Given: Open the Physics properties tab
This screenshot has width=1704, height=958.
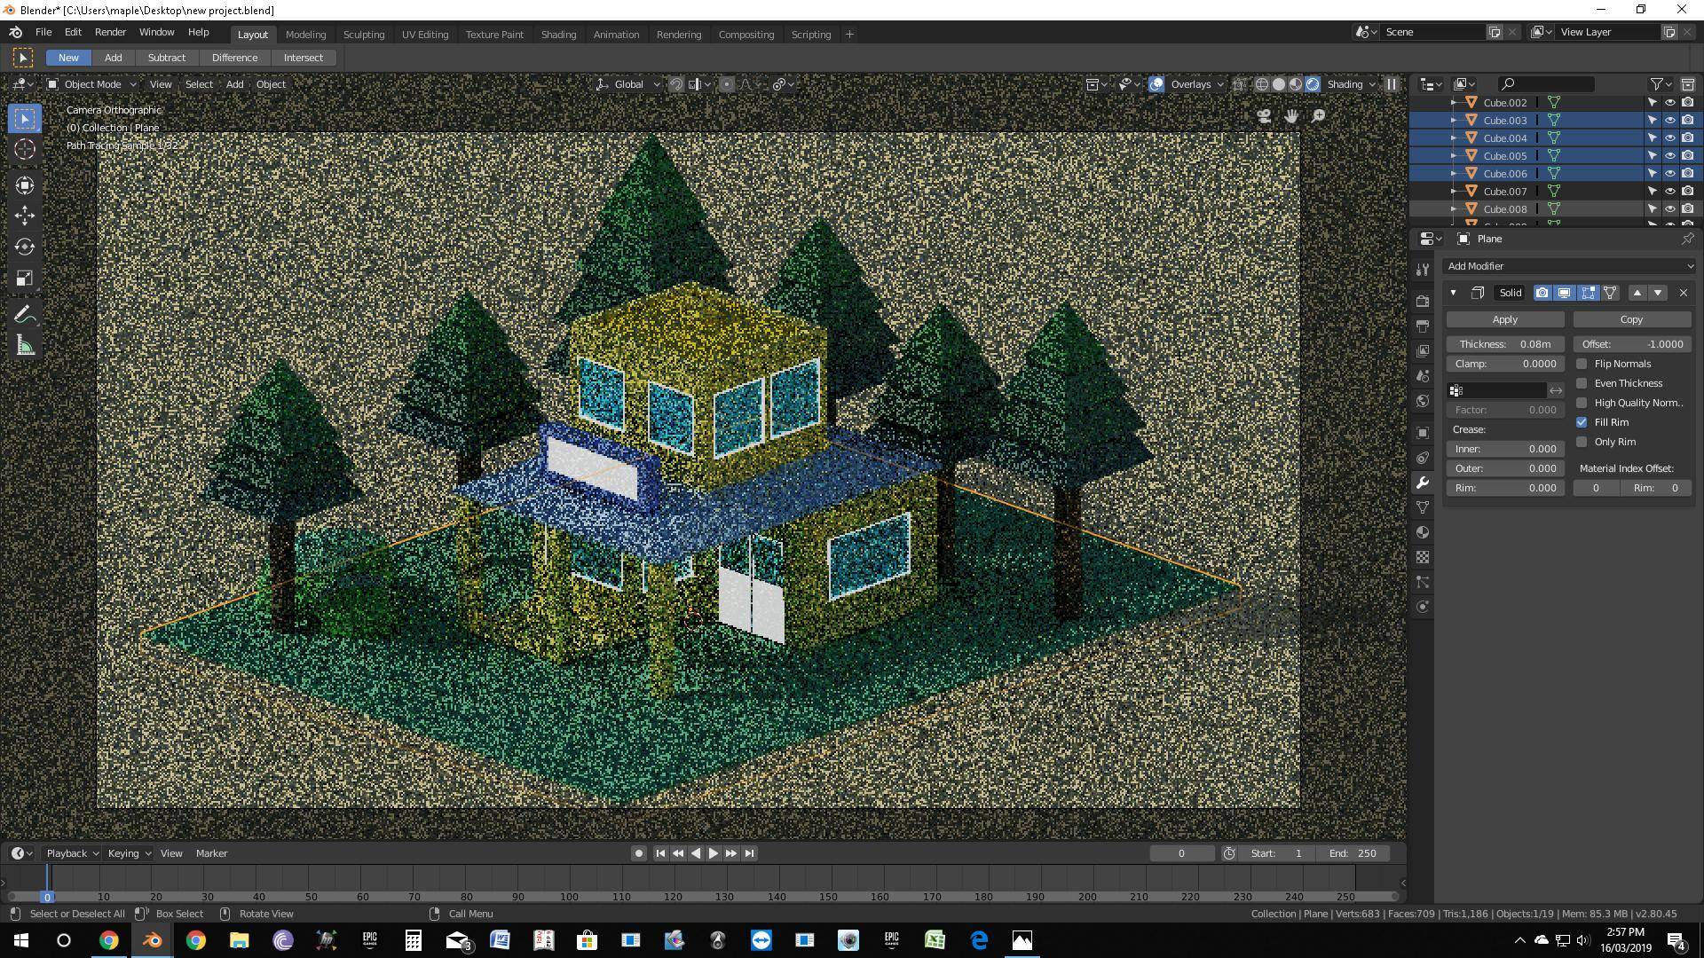Looking at the screenshot, I should pos(1423,607).
